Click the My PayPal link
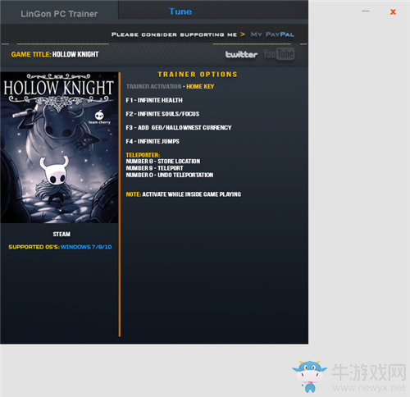Screen dimensions: 410x397 (272, 34)
